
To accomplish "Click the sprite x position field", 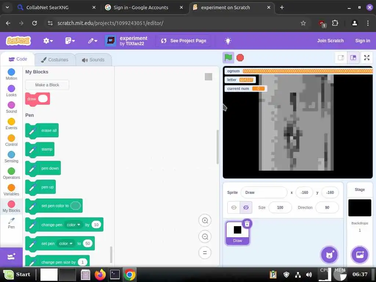I will pyautogui.click(x=304, y=192).
